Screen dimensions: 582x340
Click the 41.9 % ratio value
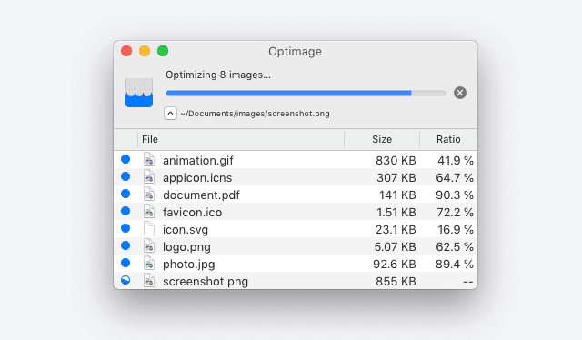pos(456,160)
